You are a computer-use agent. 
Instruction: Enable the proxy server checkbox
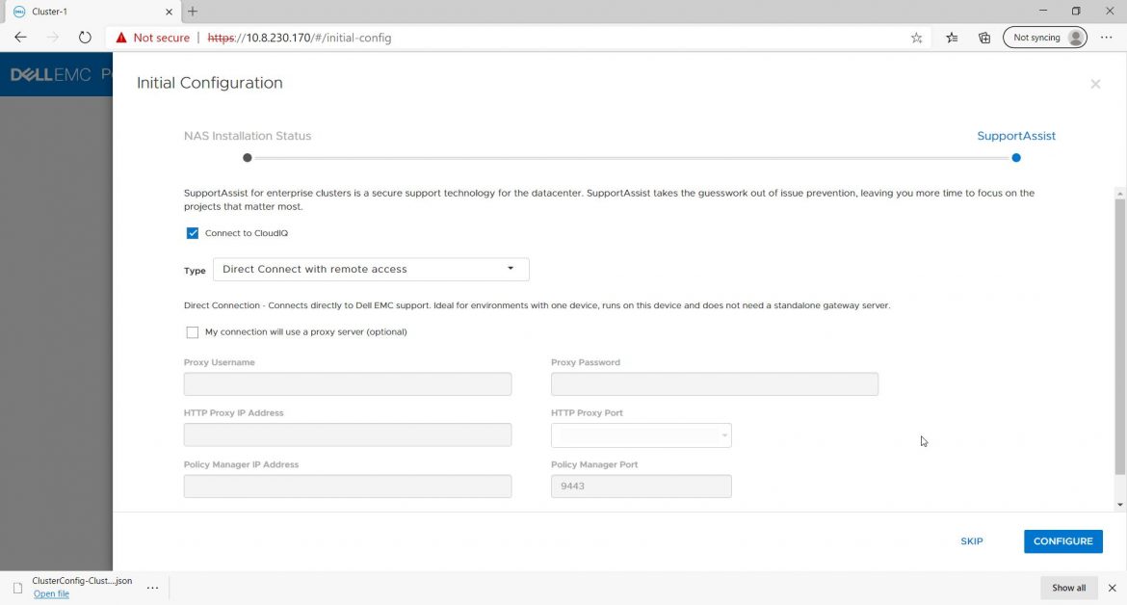coord(193,332)
